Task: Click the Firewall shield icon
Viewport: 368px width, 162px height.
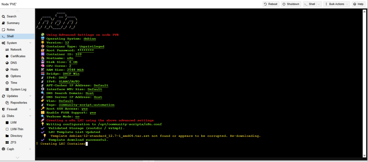Action: click(x=3, y=109)
